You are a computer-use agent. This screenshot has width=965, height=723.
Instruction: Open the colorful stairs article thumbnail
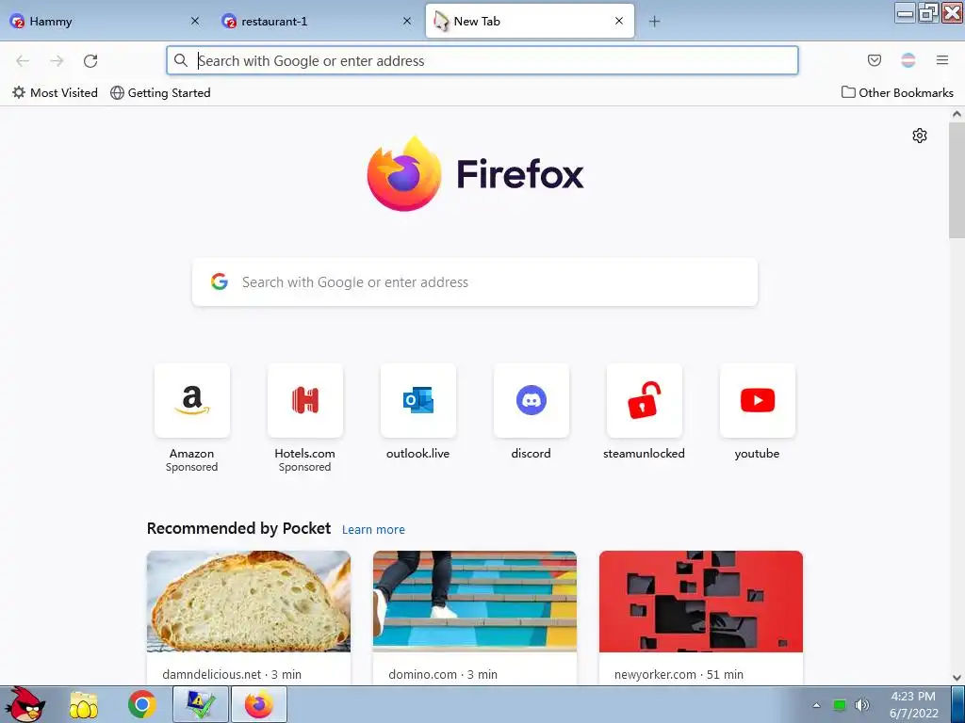(475, 602)
